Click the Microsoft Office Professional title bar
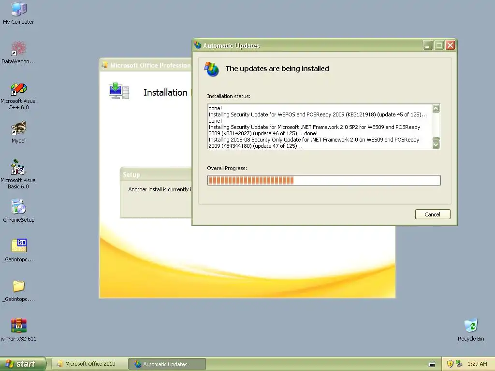Viewport: 495px width, 371px height. pyautogui.click(x=146, y=65)
